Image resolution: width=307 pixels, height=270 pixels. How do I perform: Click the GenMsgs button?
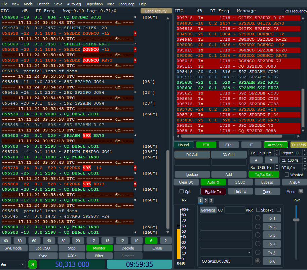click(208, 210)
